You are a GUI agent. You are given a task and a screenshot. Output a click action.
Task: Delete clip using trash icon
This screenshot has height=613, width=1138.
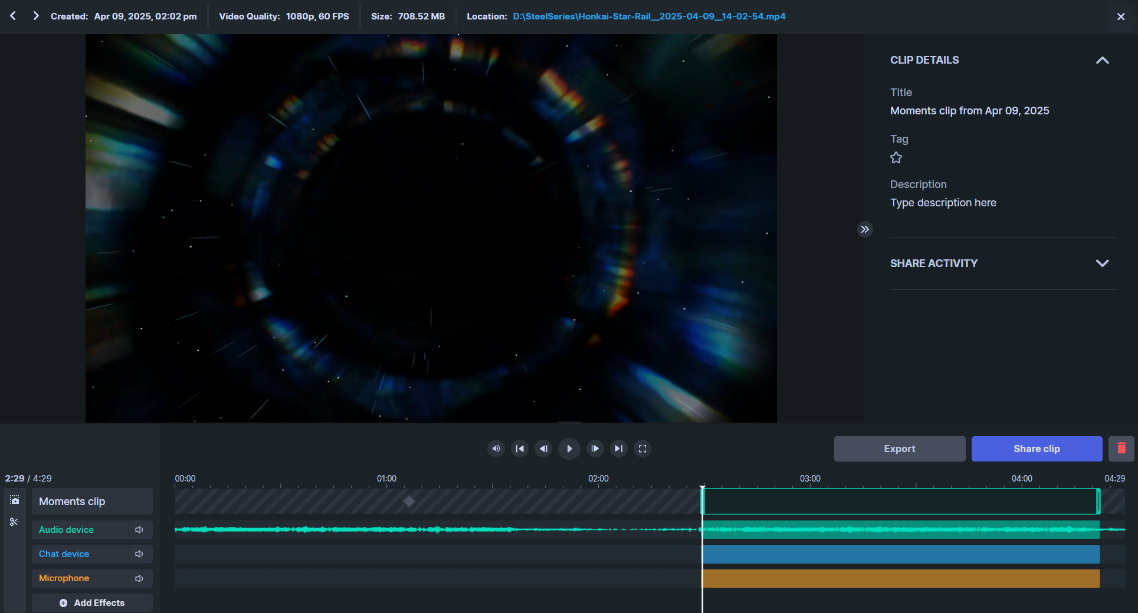[x=1121, y=449]
